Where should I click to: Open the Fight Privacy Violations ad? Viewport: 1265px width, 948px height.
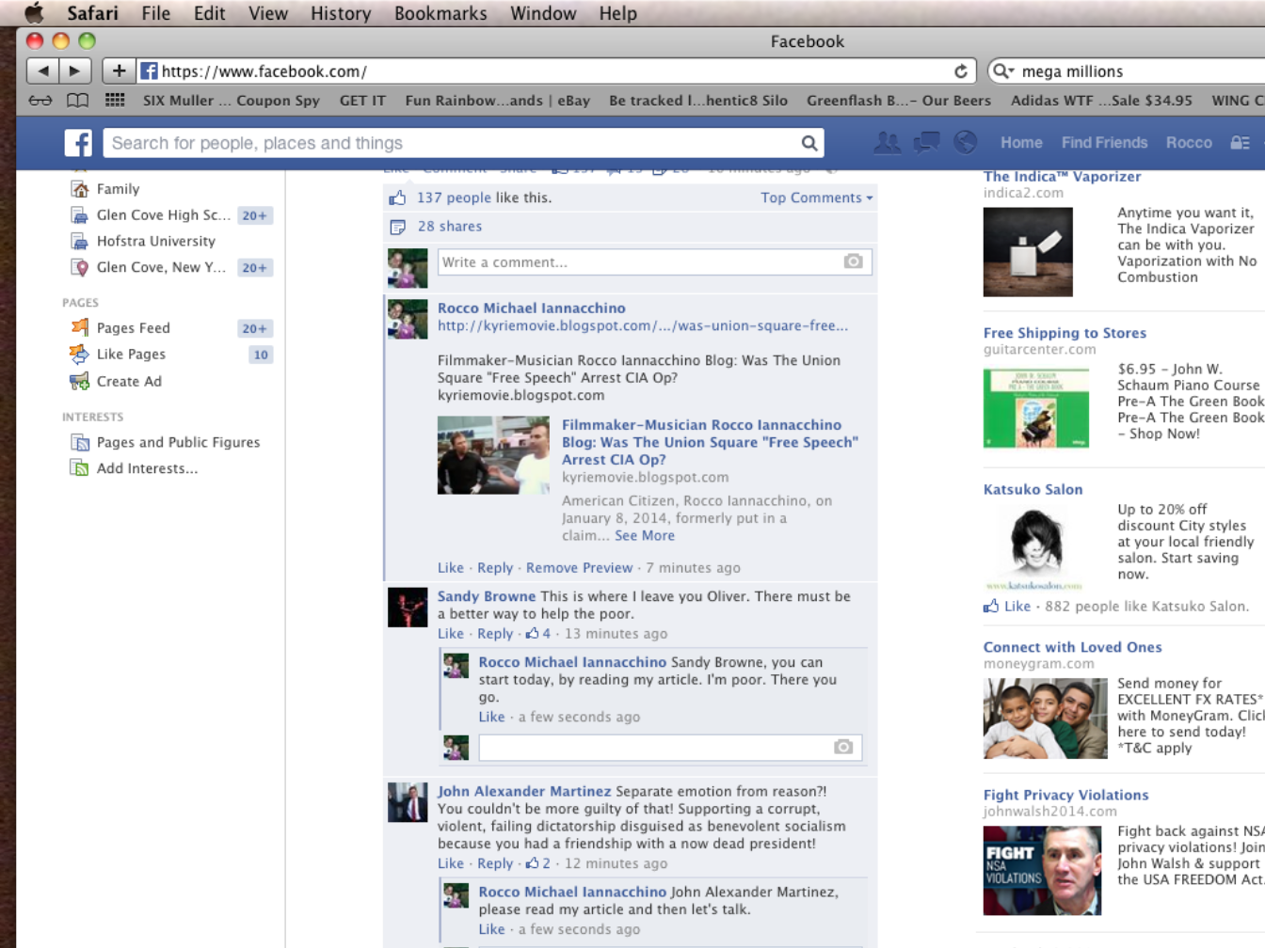[x=1065, y=796]
